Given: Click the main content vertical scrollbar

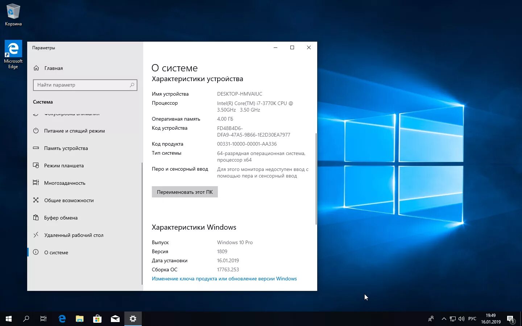Looking at the screenshot, I should (x=316, y=179).
